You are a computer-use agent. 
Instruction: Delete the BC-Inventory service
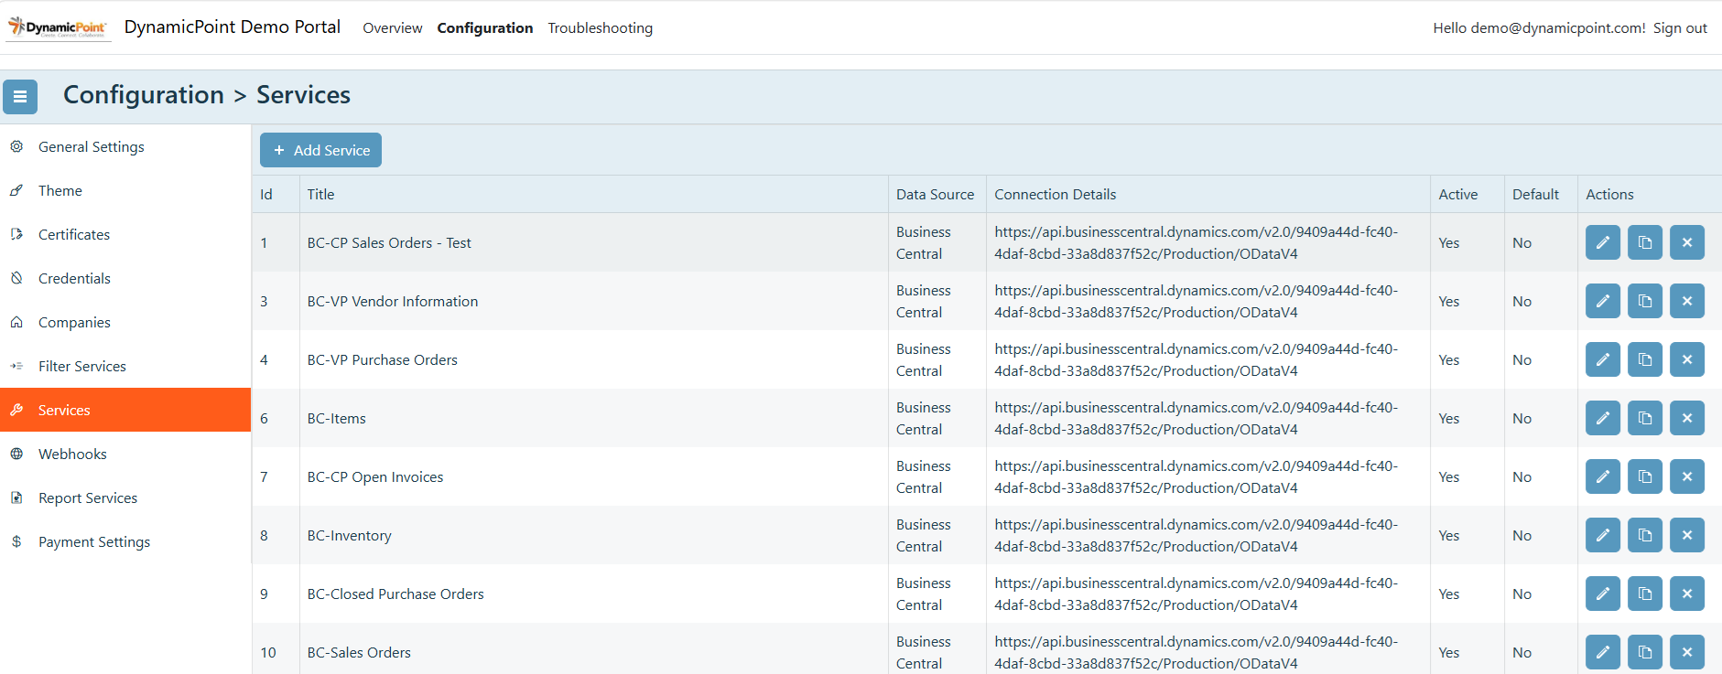pos(1687,535)
